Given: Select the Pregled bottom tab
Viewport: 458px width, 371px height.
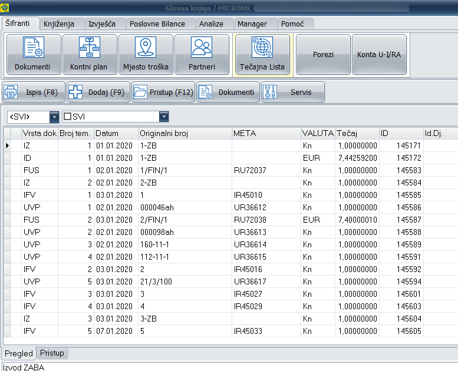Looking at the screenshot, I should tap(19, 353).
